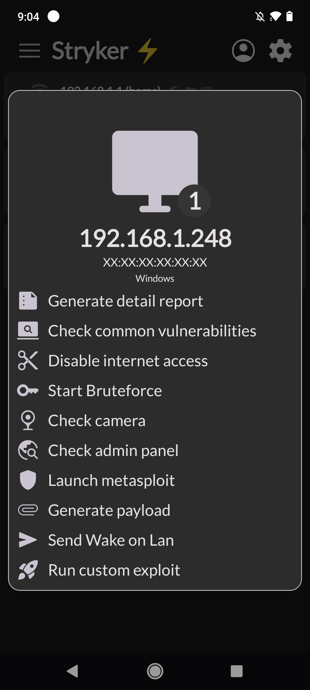Select Disable internet access option
Screen dimensions: 310x690
[x=128, y=361]
